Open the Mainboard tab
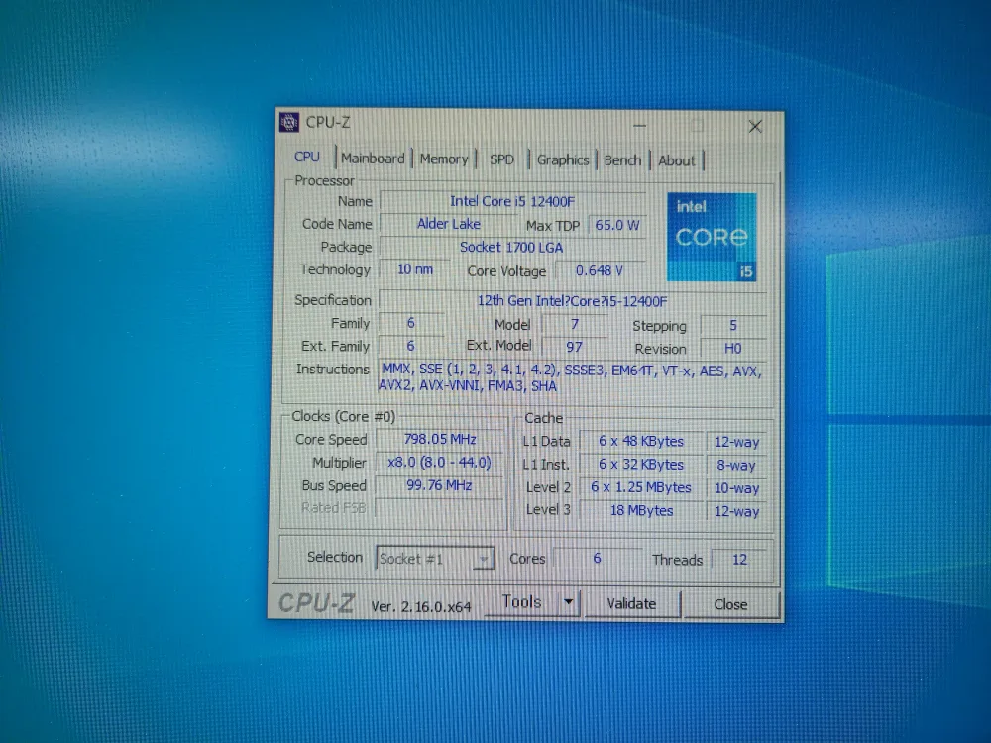The image size is (991, 743). [x=373, y=159]
